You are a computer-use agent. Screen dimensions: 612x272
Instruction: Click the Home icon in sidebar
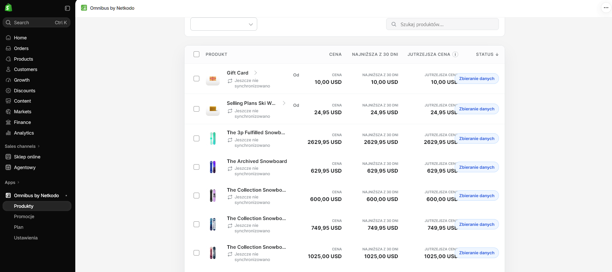[x=8, y=38]
